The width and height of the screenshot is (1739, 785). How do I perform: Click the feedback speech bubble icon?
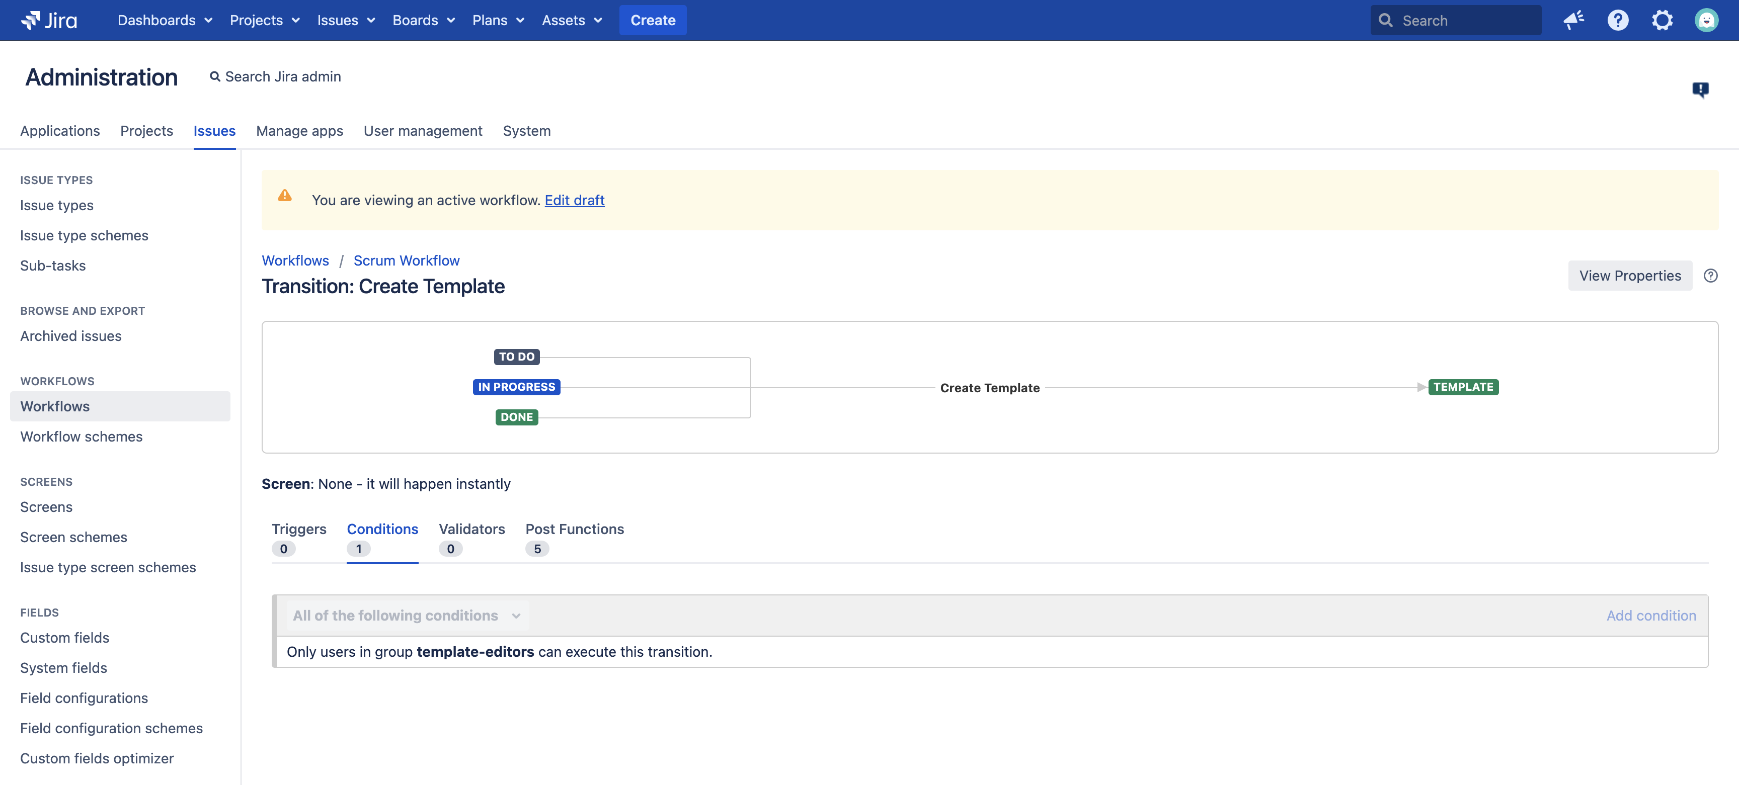click(x=1700, y=89)
